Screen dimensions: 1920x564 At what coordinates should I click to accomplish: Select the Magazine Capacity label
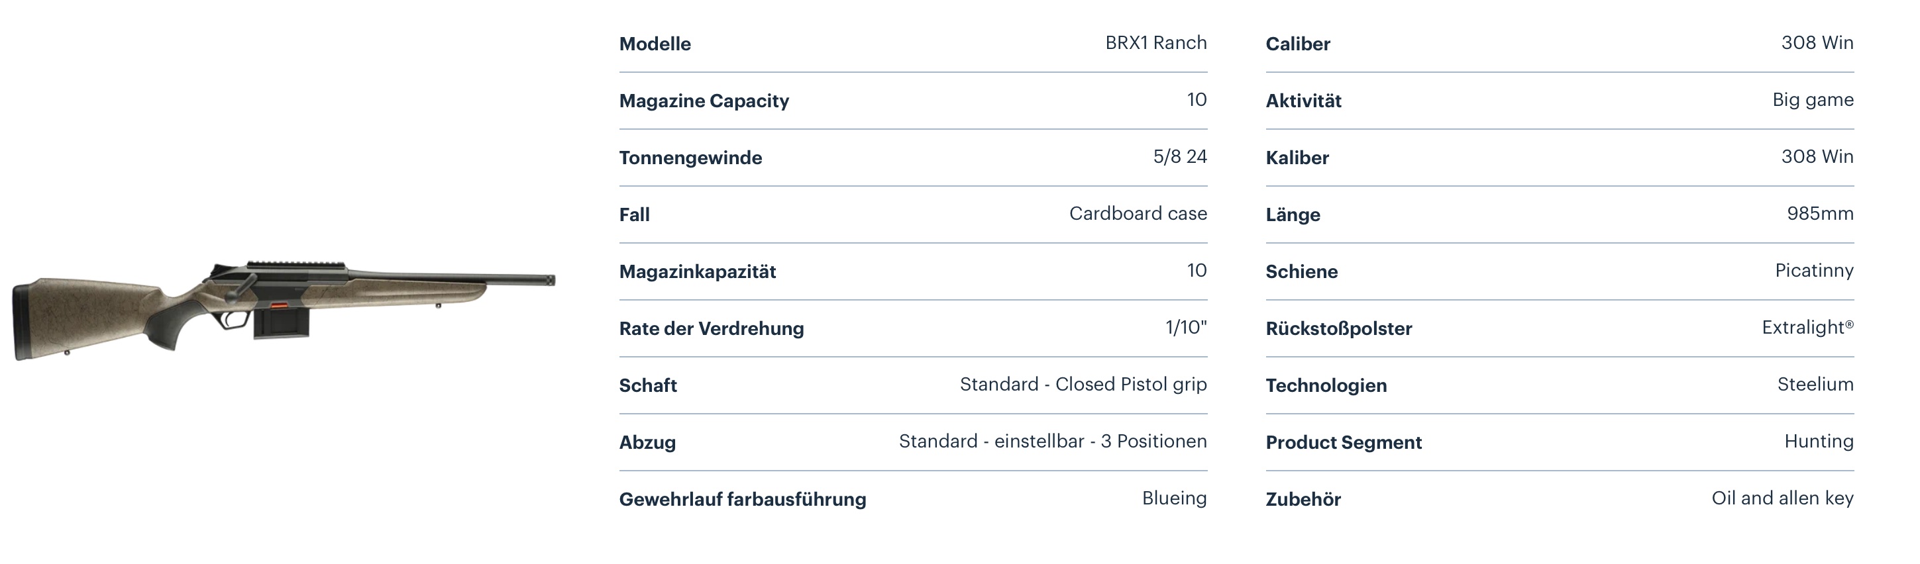(x=704, y=101)
